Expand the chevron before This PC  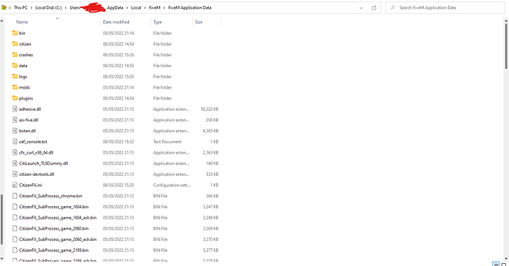point(10,8)
